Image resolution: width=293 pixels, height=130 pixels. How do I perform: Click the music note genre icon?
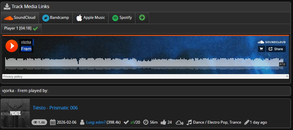click(x=189, y=122)
